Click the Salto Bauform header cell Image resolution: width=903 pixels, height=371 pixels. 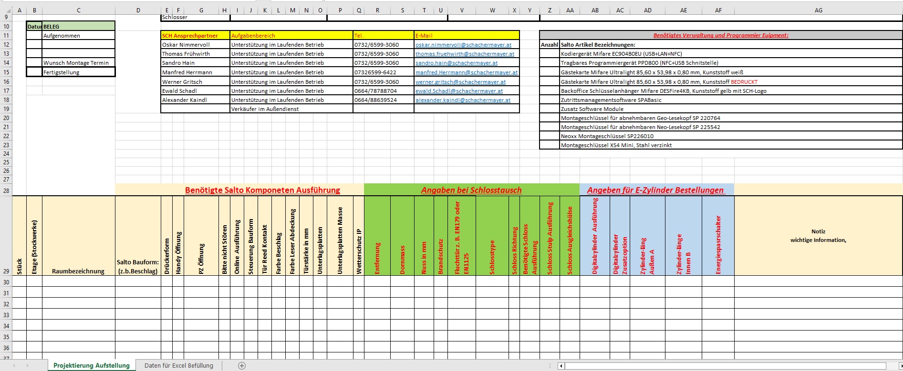(138, 236)
